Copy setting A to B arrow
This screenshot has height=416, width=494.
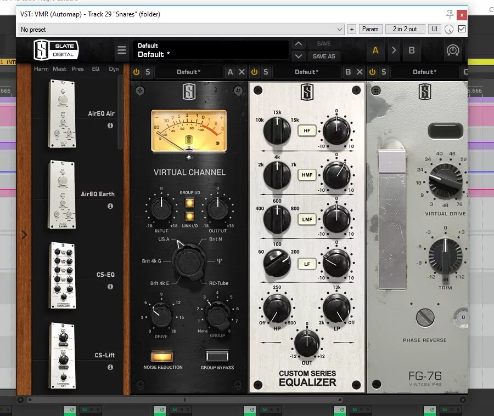[394, 50]
